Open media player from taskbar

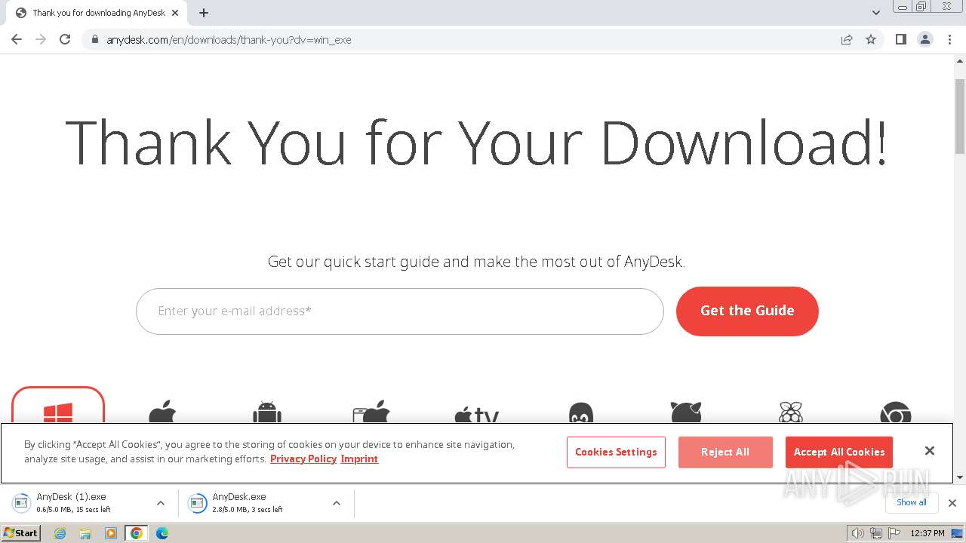(111, 533)
